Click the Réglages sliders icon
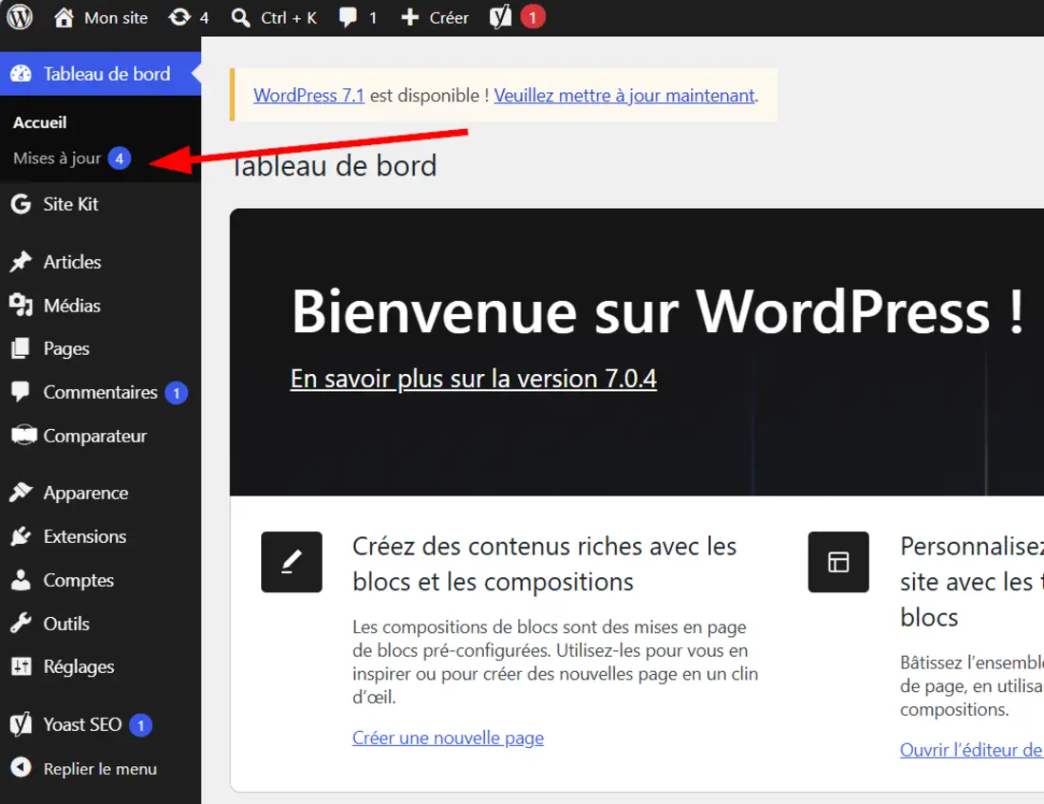The width and height of the screenshot is (1044, 804). click(x=21, y=666)
